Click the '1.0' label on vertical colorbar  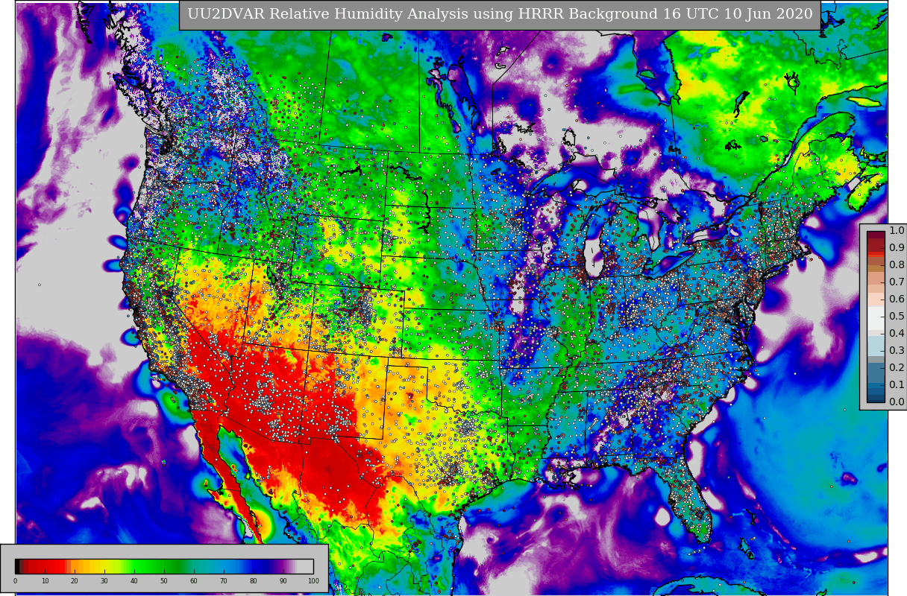(897, 231)
